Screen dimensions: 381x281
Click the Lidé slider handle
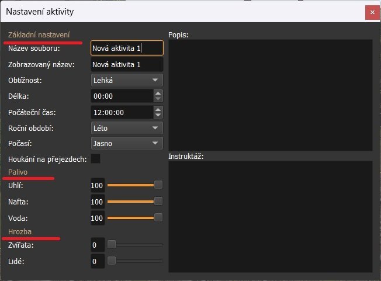click(112, 261)
